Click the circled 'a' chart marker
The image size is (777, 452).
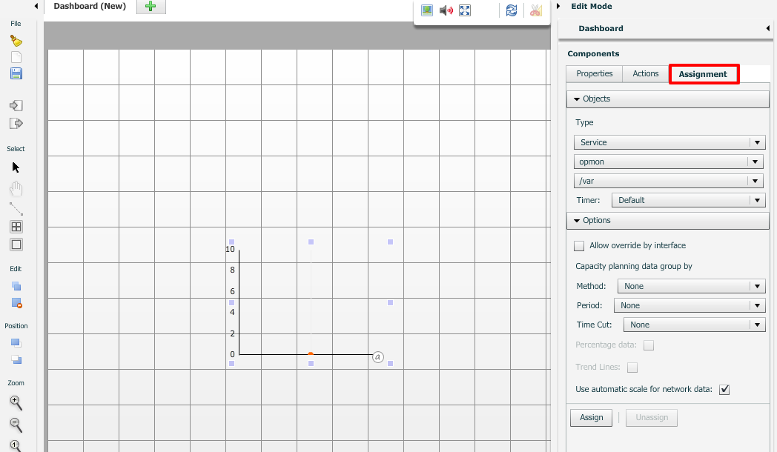click(378, 357)
